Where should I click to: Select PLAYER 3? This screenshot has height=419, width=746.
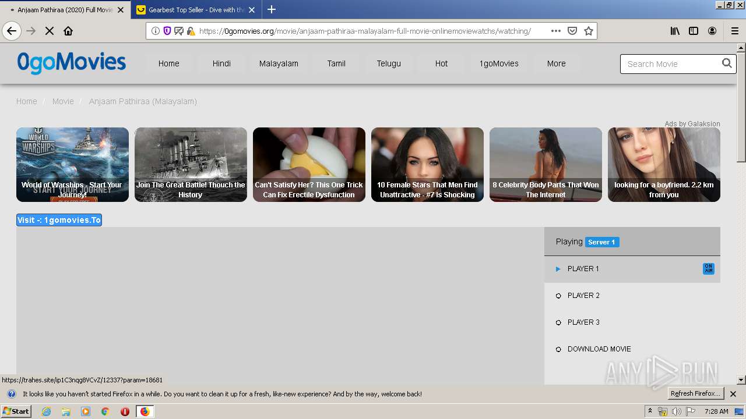[632, 322]
